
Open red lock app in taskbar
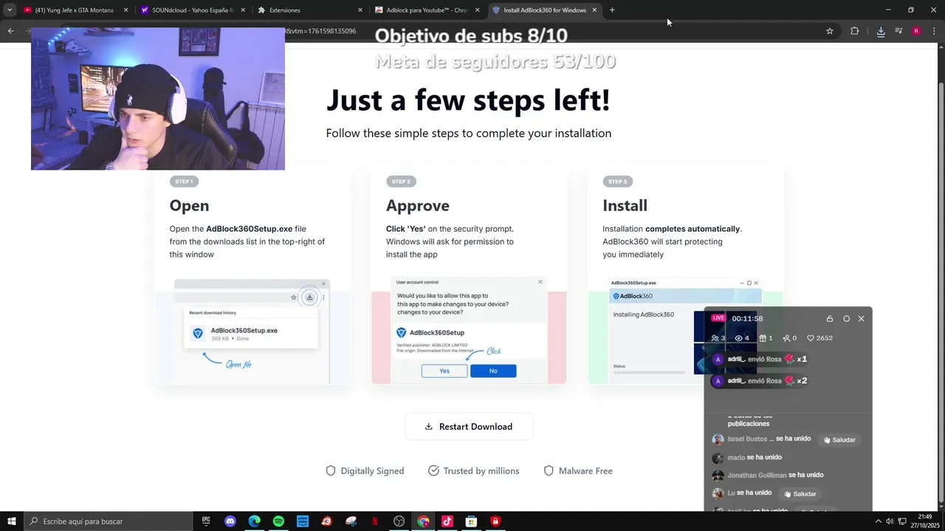(x=495, y=521)
